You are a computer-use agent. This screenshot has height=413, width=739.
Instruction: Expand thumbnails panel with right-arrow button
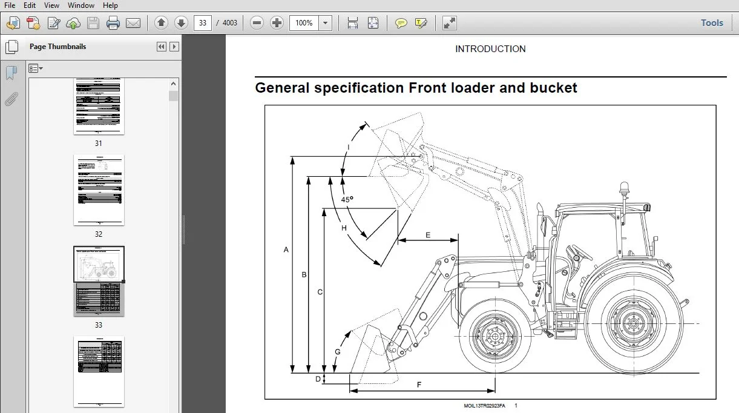(174, 47)
